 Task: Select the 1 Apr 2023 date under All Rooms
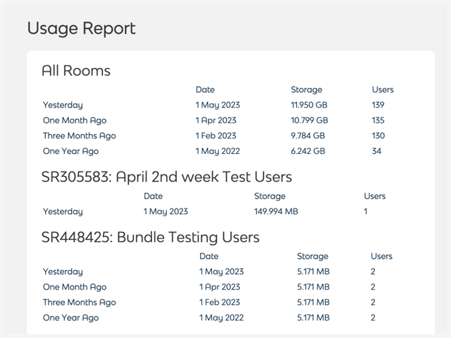pos(216,120)
